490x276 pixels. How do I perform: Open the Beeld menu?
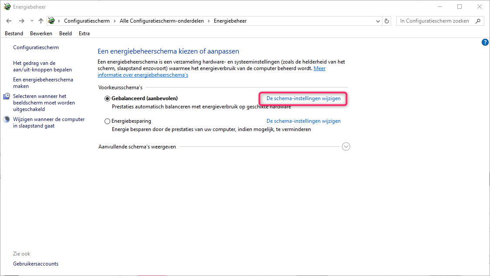66,34
